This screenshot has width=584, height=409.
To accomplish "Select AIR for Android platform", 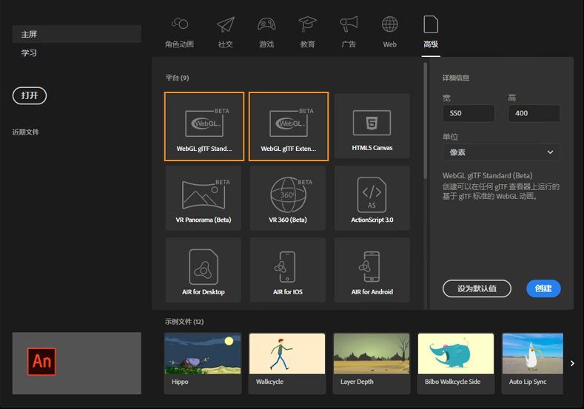I will coord(372,270).
